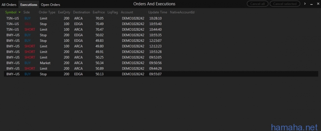The width and height of the screenshot is (321, 131).
Task: Sort by the Side column header
Action: [x=27, y=12]
